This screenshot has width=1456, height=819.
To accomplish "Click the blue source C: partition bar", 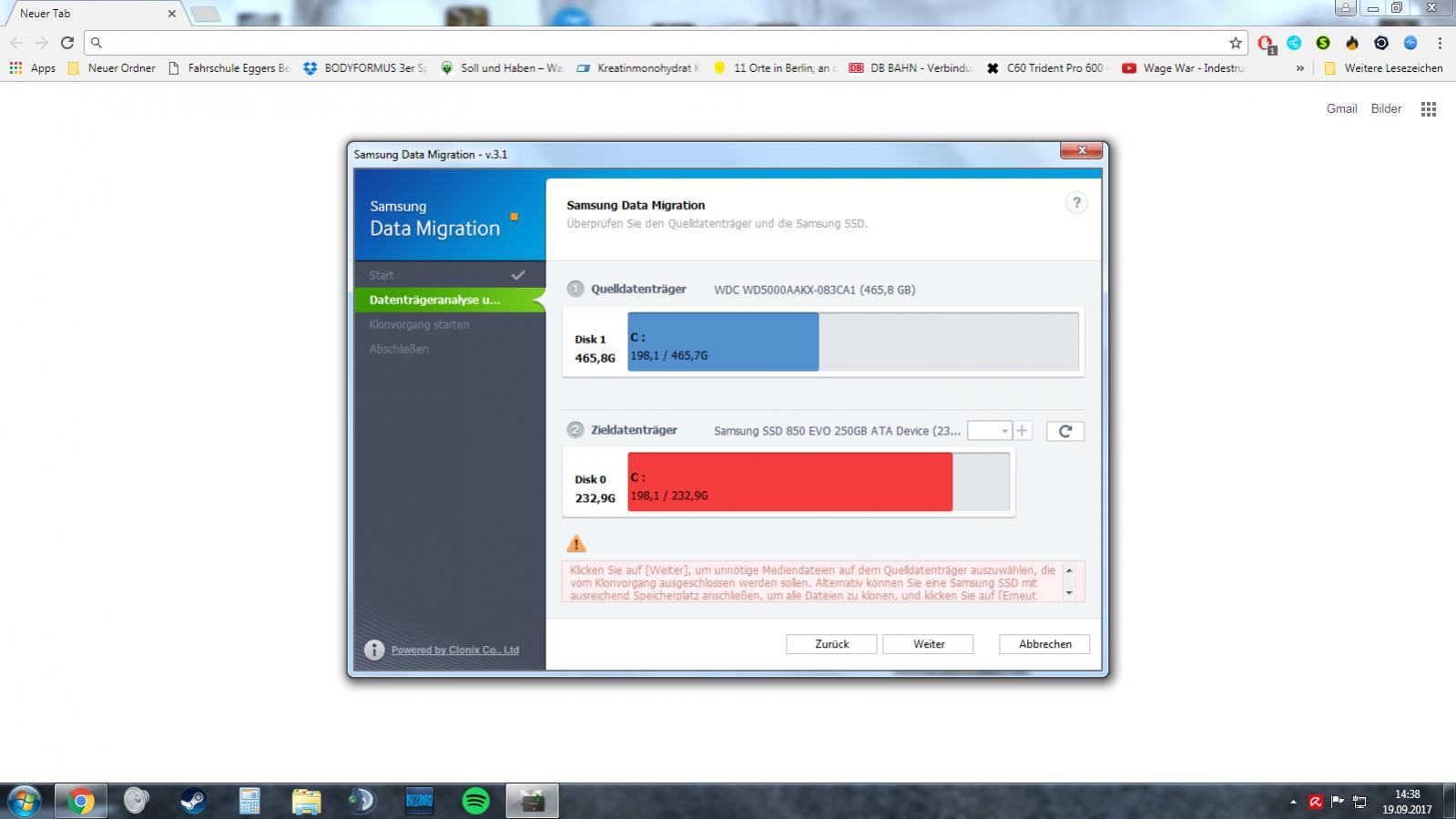I will tap(723, 342).
